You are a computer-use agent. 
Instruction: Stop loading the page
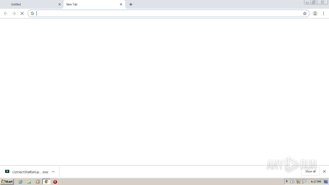pyautogui.click(x=22, y=13)
